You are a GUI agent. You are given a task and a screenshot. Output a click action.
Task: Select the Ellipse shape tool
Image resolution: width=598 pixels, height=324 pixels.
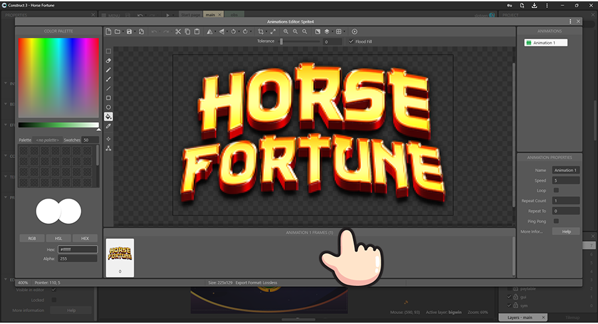pos(108,107)
